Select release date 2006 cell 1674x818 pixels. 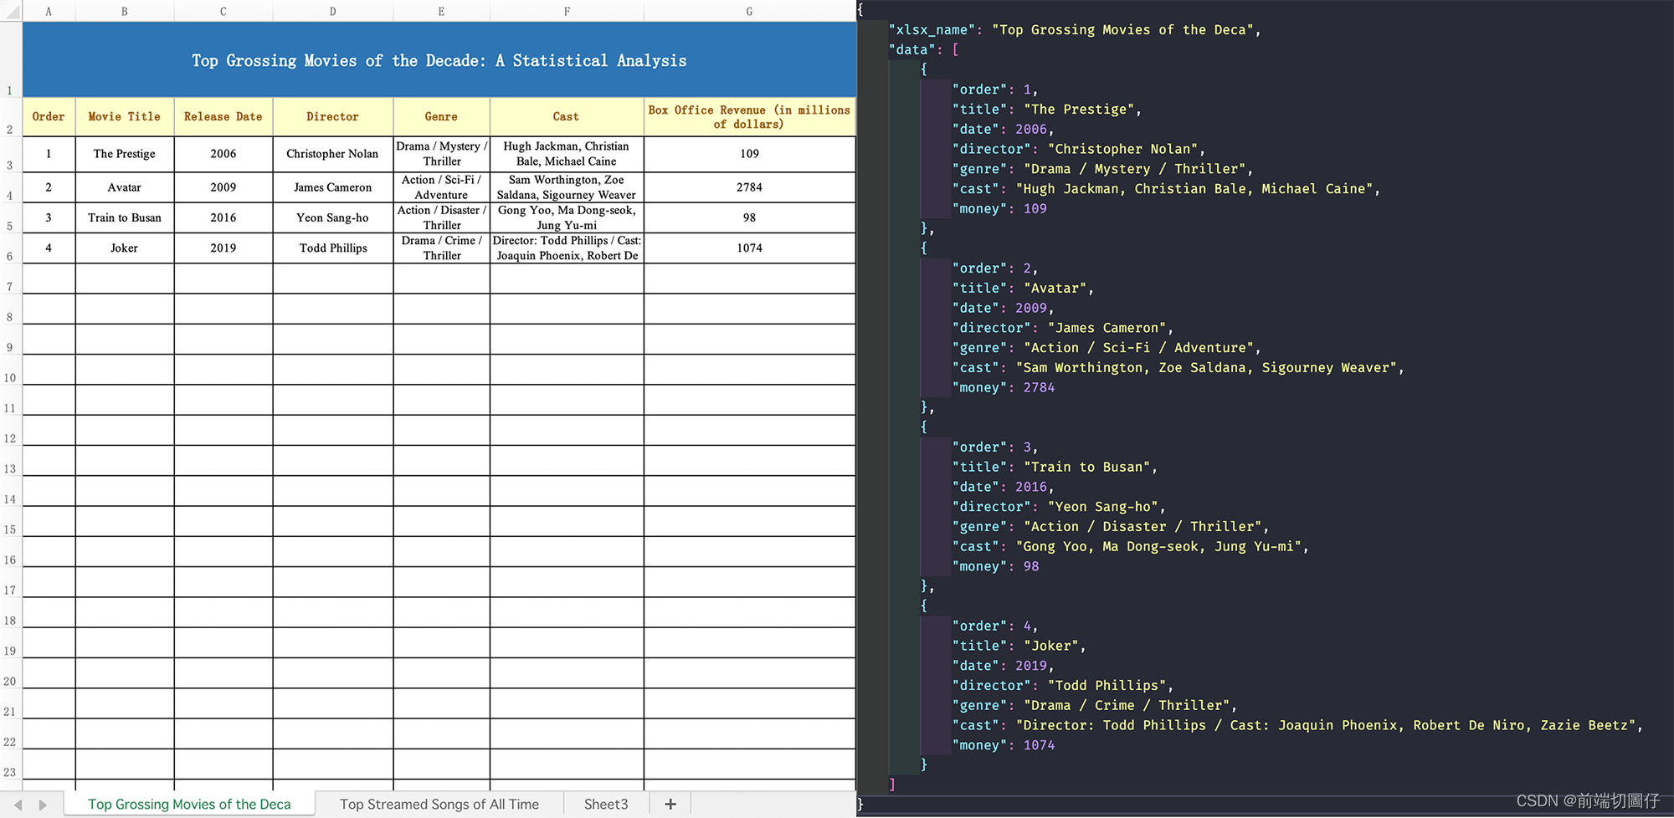(223, 154)
